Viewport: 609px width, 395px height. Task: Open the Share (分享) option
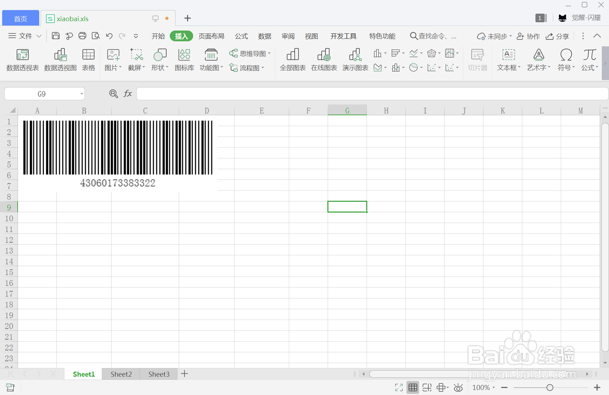pyautogui.click(x=558, y=36)
